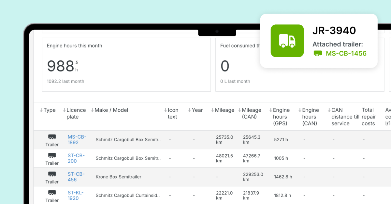
Task: Click the sort arrow beside the Year header
Action: [x=190, y=110]
